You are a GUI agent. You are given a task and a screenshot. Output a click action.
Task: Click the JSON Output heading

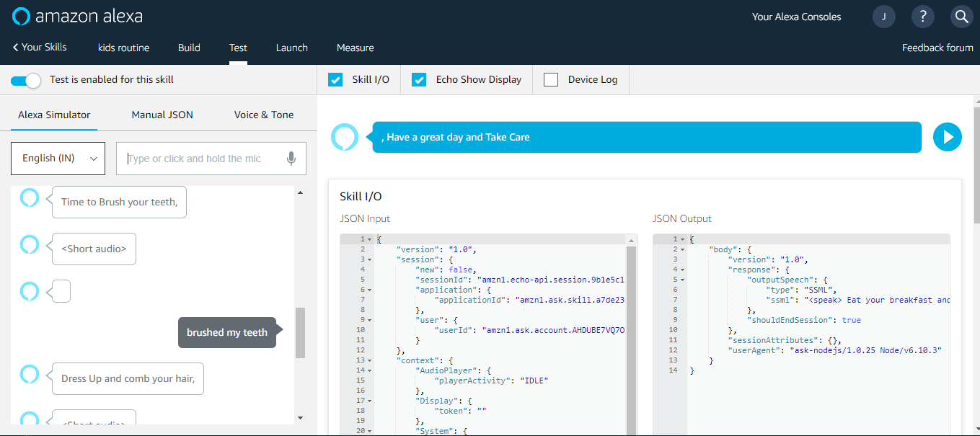682,218
